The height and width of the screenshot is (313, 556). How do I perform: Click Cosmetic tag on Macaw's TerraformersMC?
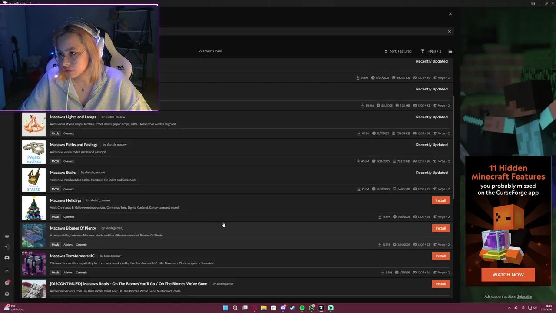pos(81,273)
